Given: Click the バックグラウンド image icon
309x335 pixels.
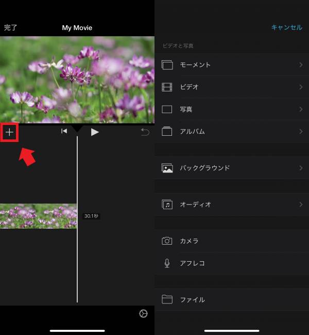Looking at the screenshot, I should coord(167,168).
